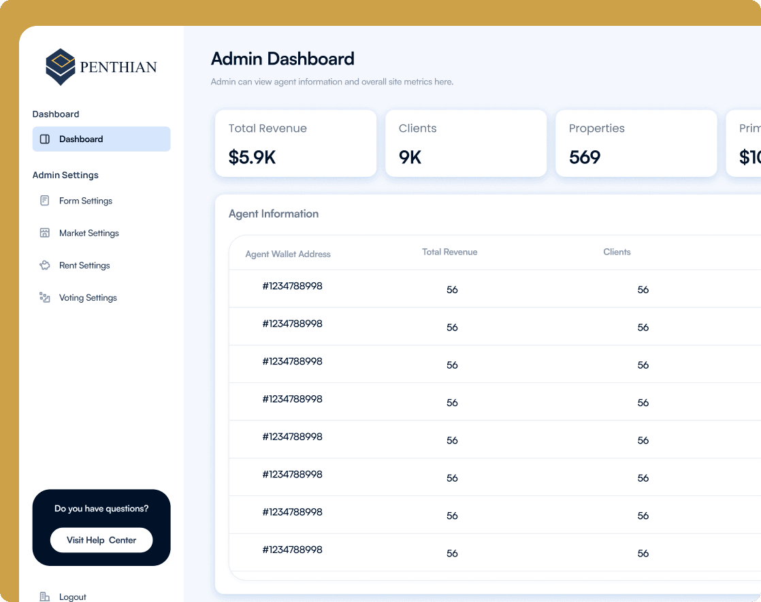Viewport: 761px width, 602px height.
Task: Select the Properties summary card
Action: point(636,144)
